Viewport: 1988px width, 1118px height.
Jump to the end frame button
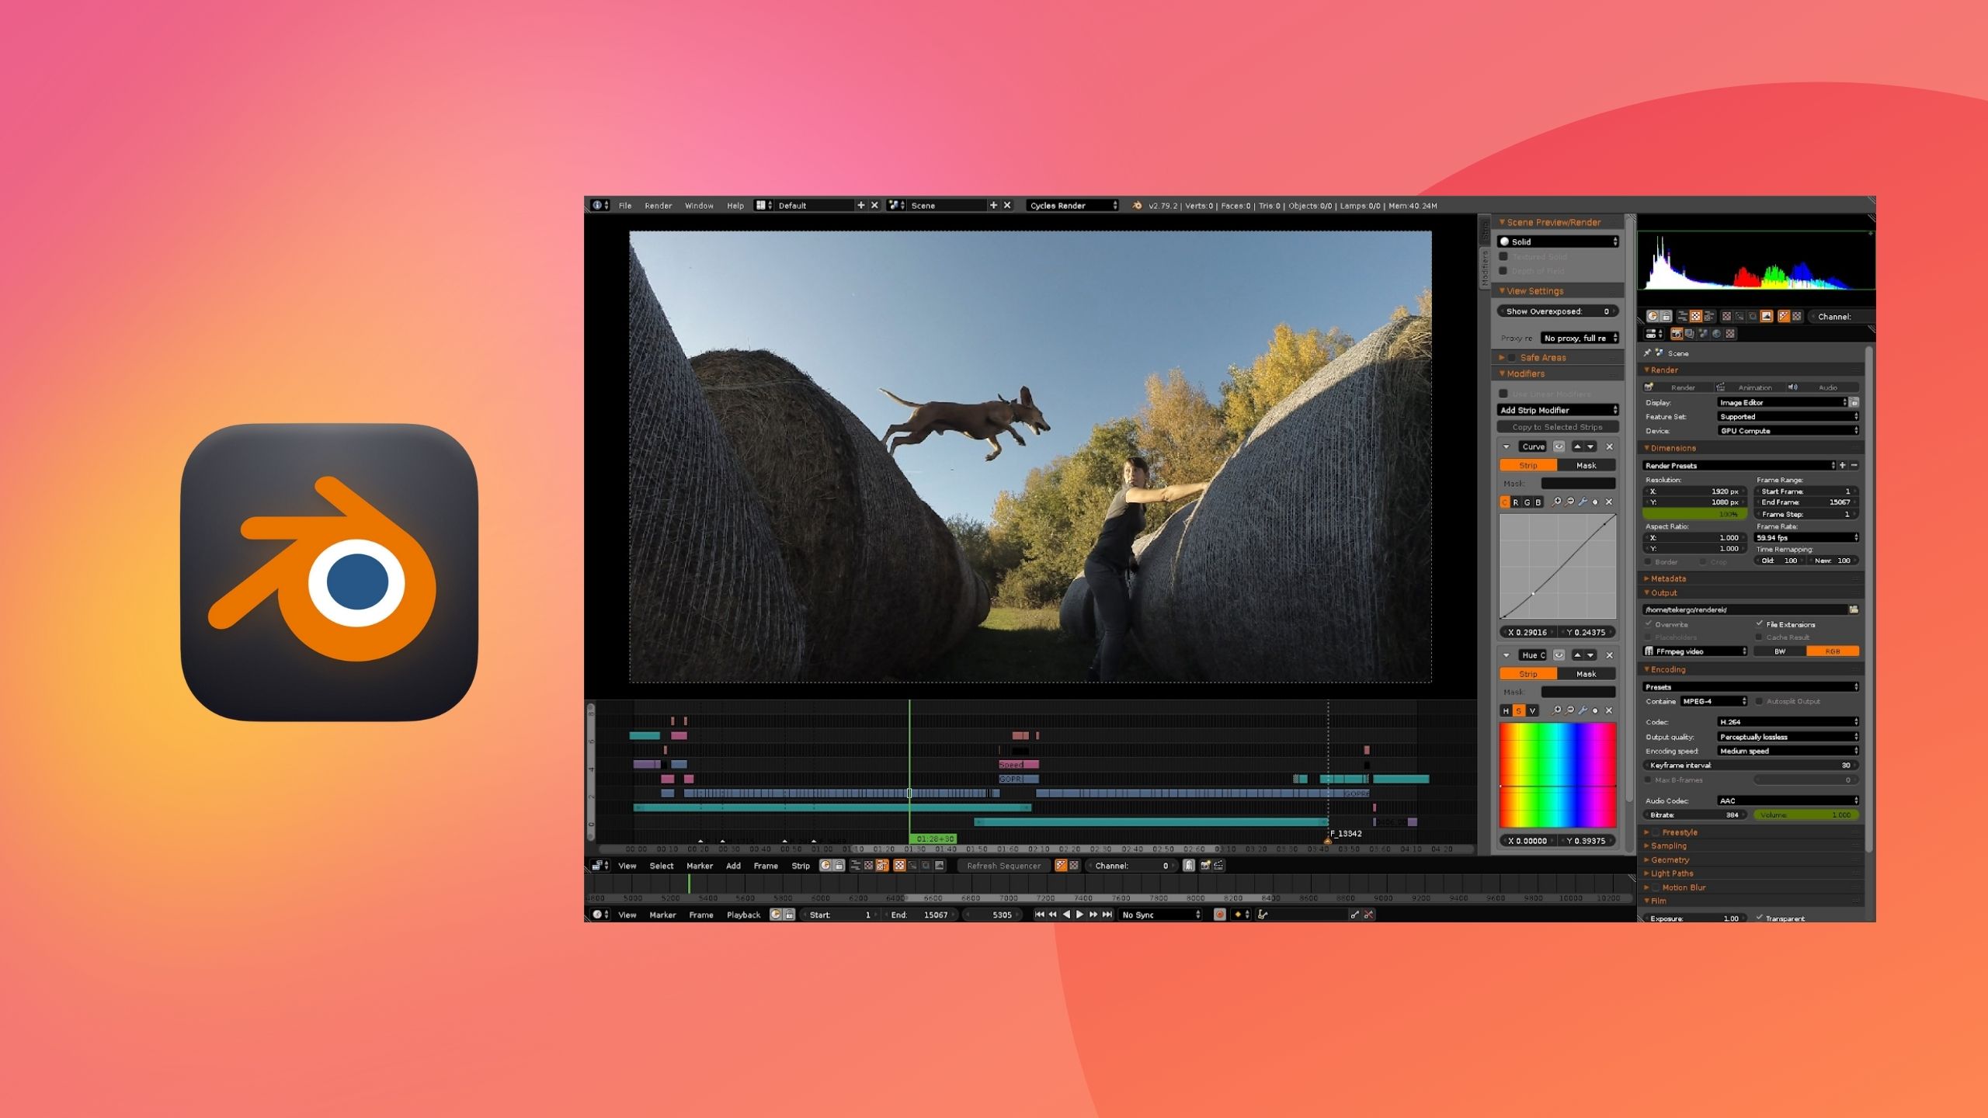click(1107, 915)
